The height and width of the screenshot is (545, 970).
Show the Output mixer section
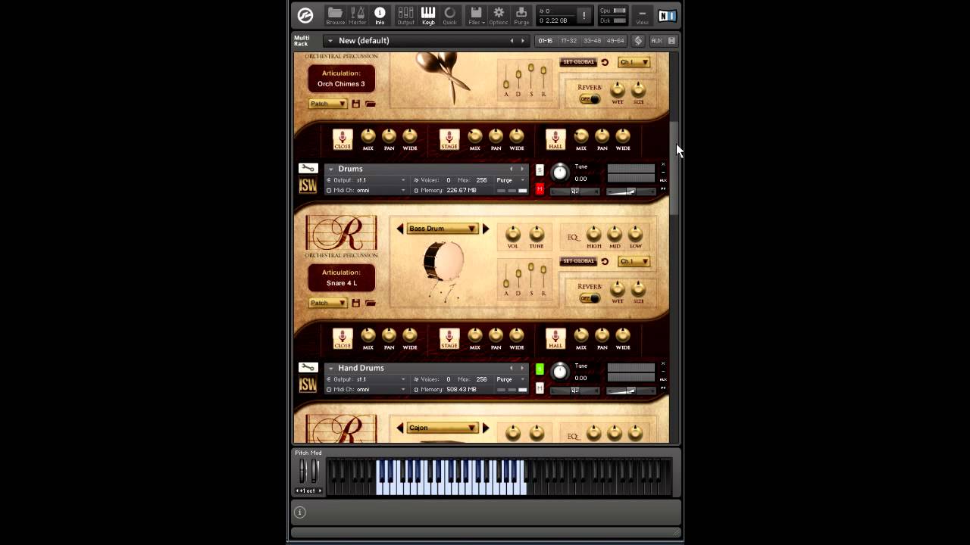click(x=405, y=15)
